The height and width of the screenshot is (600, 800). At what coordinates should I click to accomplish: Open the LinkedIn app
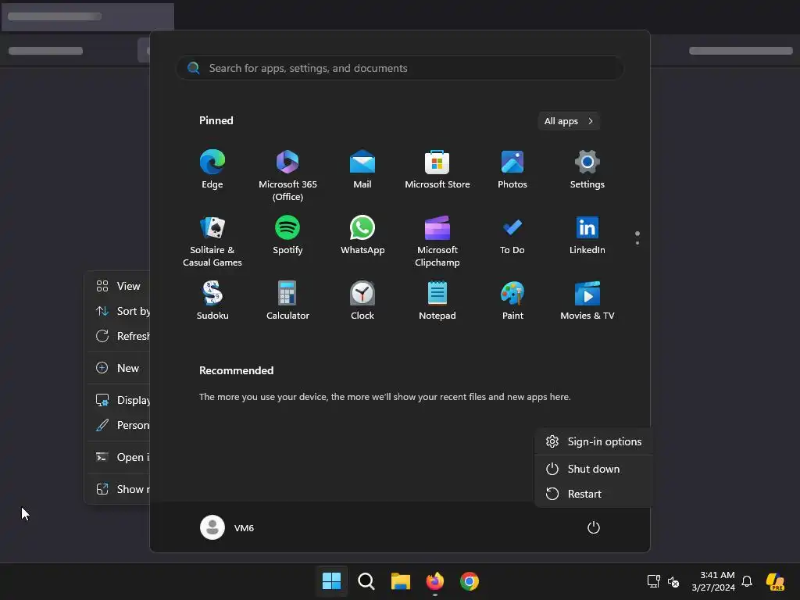pyautogui.click(x=587, y=236)
